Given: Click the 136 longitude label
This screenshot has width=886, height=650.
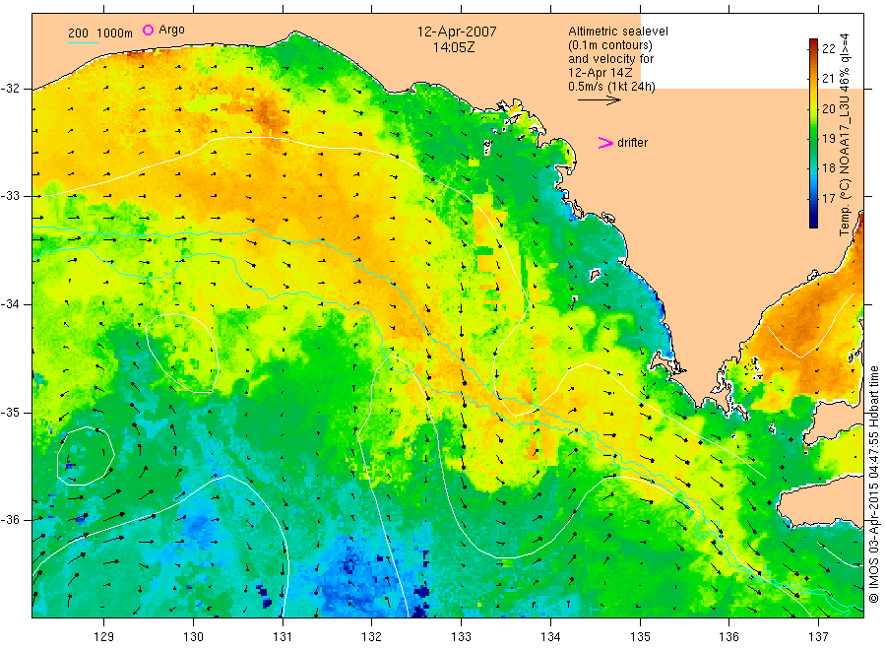Looking at the screenshot, I should 728,637.
